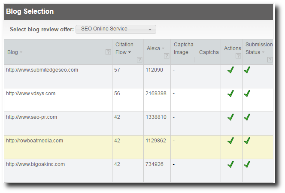Sort by Citation Flow column arrow
Viewport: 285px width, 193px height.
[130, 52]
